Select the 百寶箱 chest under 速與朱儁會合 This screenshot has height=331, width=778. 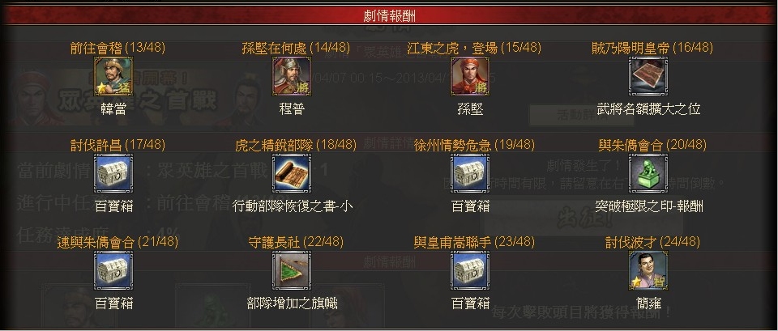coord(113,270)
